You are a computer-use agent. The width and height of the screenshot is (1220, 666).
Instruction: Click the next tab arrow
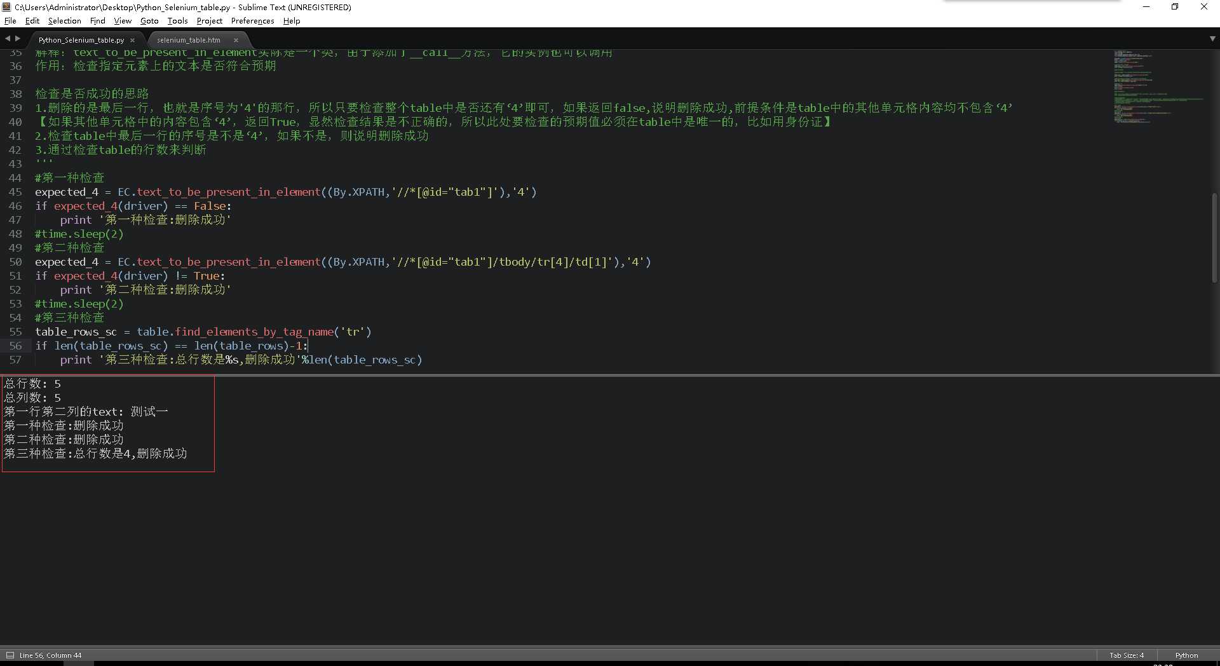pos(18,39)
